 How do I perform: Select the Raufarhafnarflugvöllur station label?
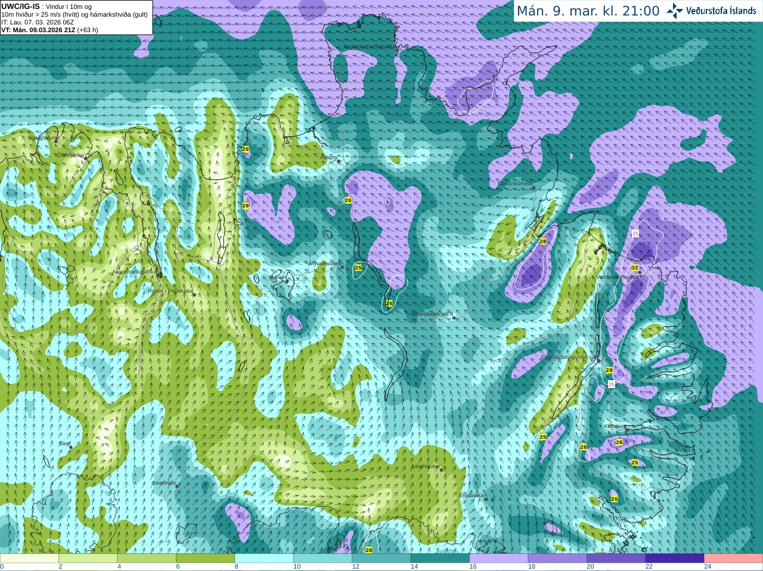coord(370,46)
